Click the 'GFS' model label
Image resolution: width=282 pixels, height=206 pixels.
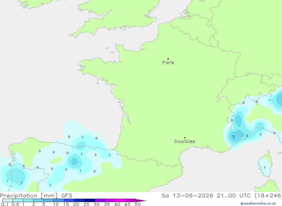coord(67,195)
